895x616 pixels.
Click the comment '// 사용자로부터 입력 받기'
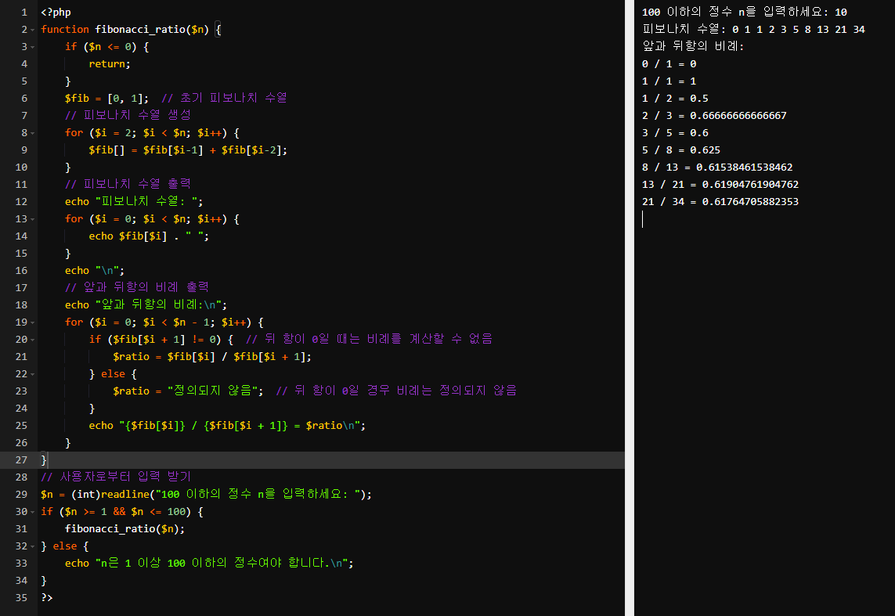tap(116, 477)
